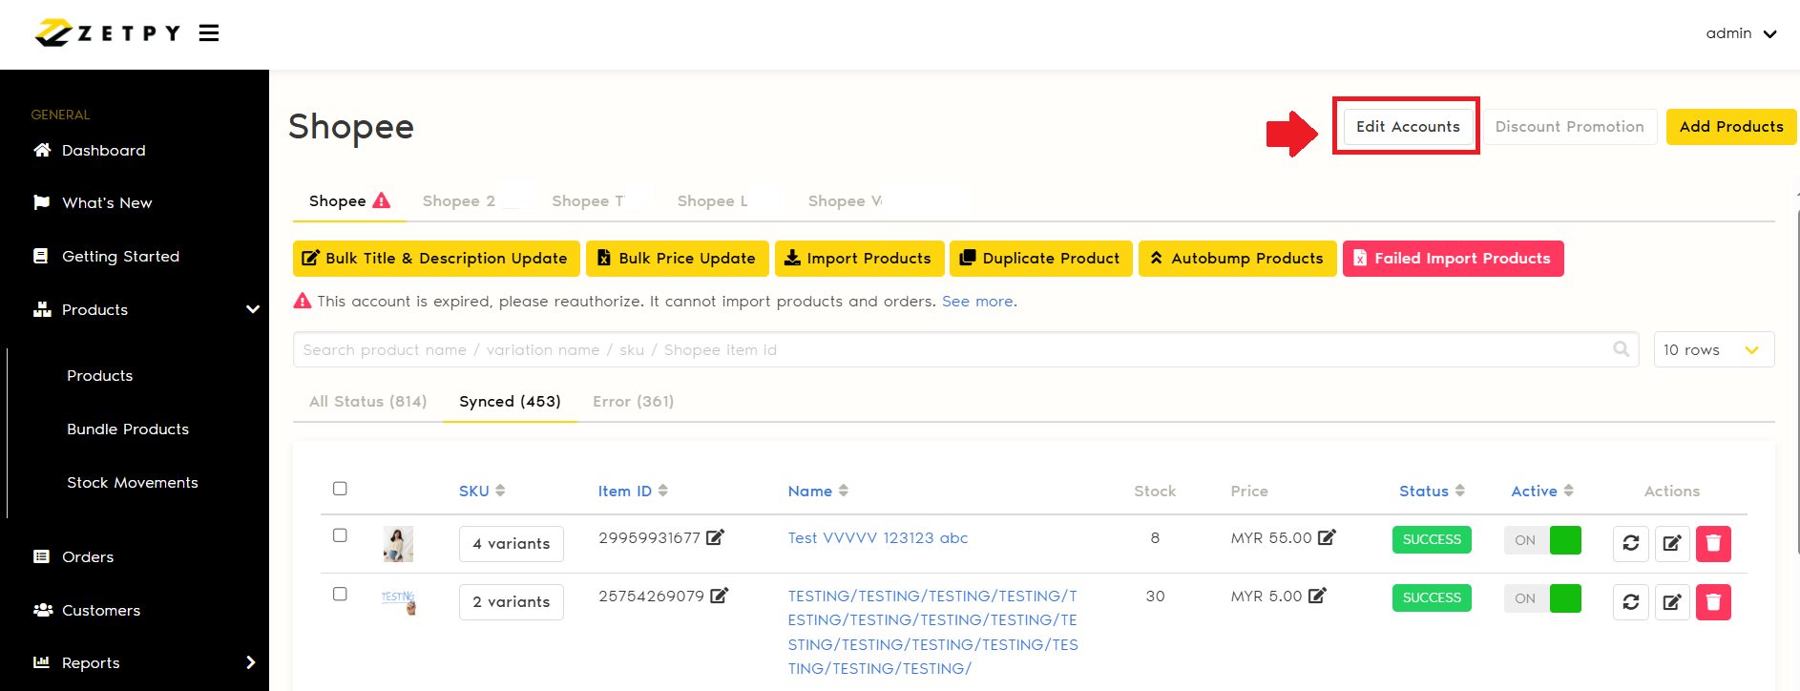This screenshot has width=1800, height=691.
Task: Tick the select-all header checkbox
Action: pyautogui.click(x=340, y=489)
